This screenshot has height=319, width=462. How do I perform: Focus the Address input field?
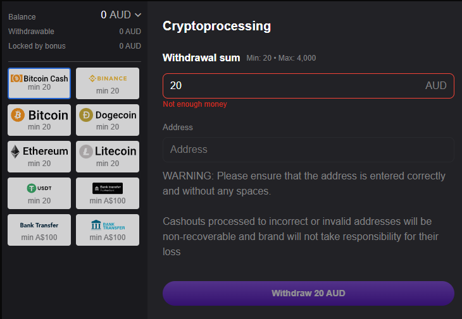pyautogui.click(x=308, y=150)
